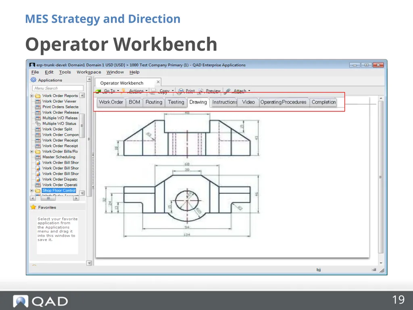413x310 pixels.
Task: Click the Work Order Viewer item icon
Action: (38, 101)
